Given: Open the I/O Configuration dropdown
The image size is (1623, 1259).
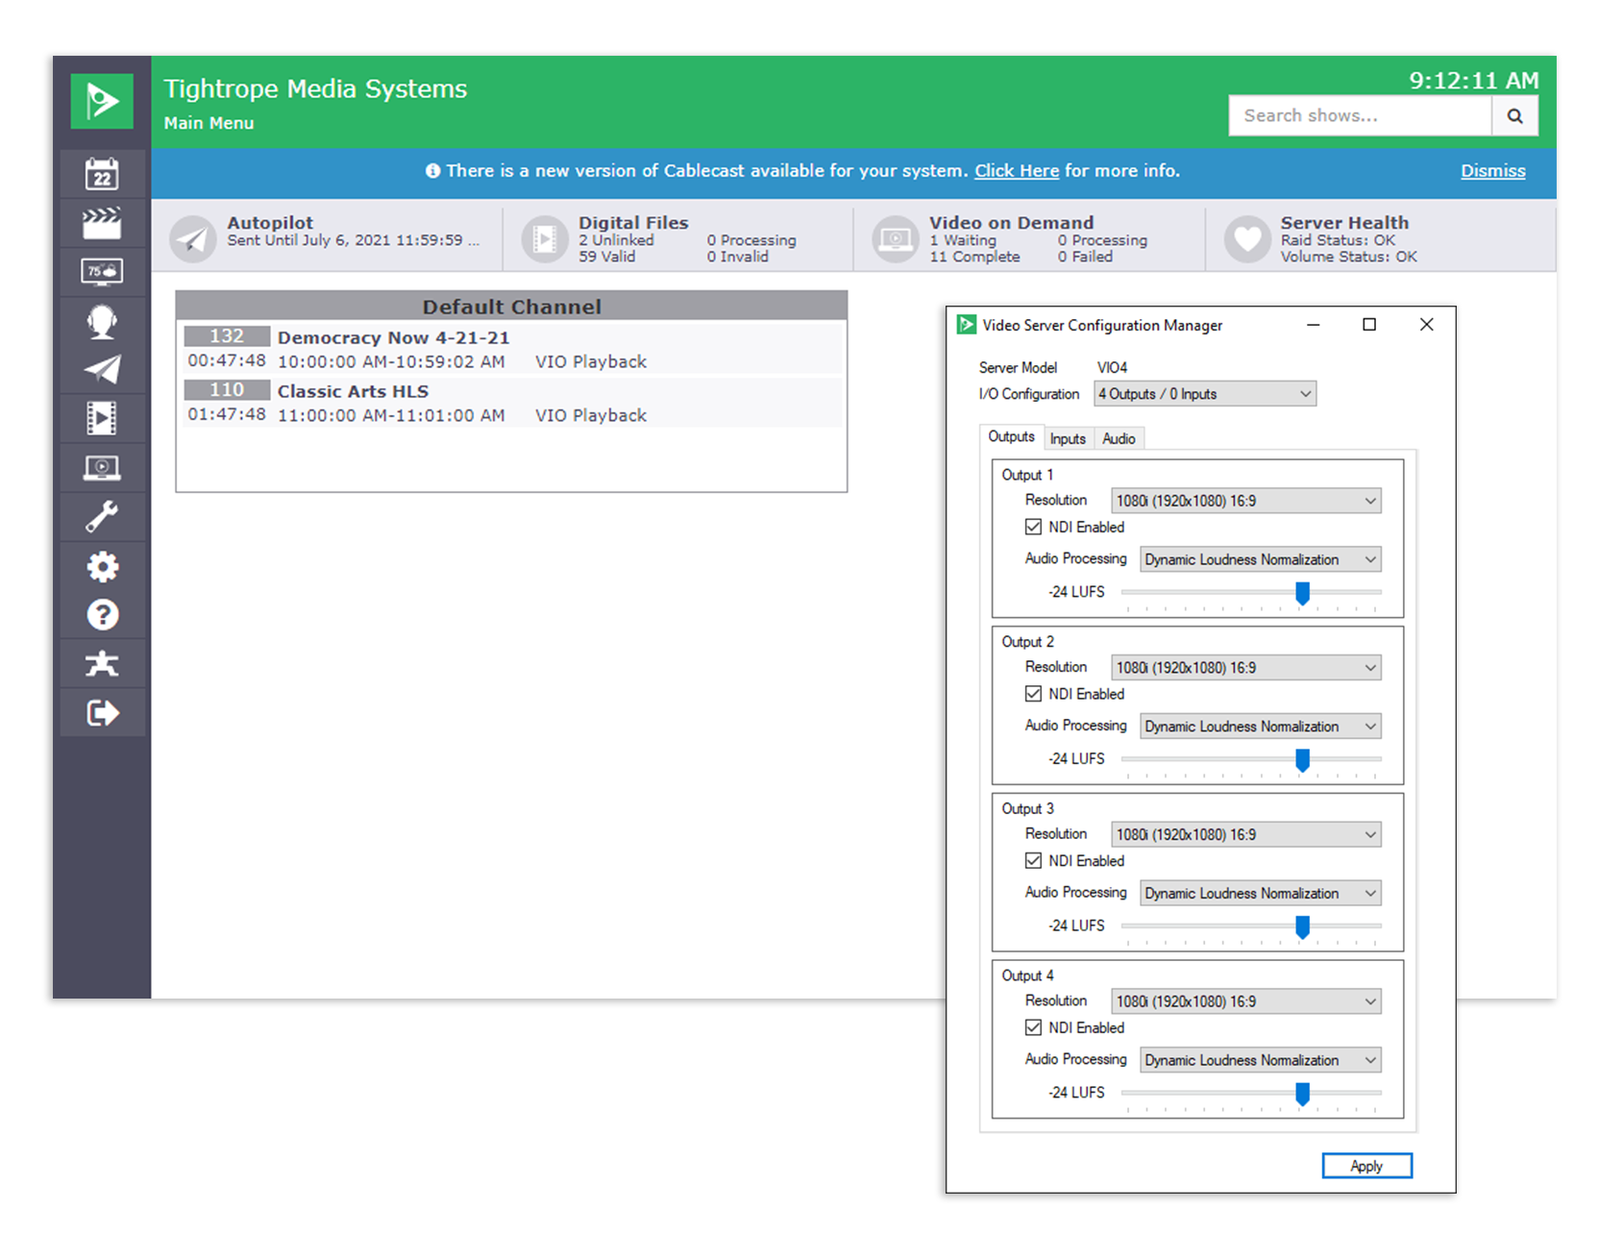Looking at the screenshot, I should tap(1205, 394).
